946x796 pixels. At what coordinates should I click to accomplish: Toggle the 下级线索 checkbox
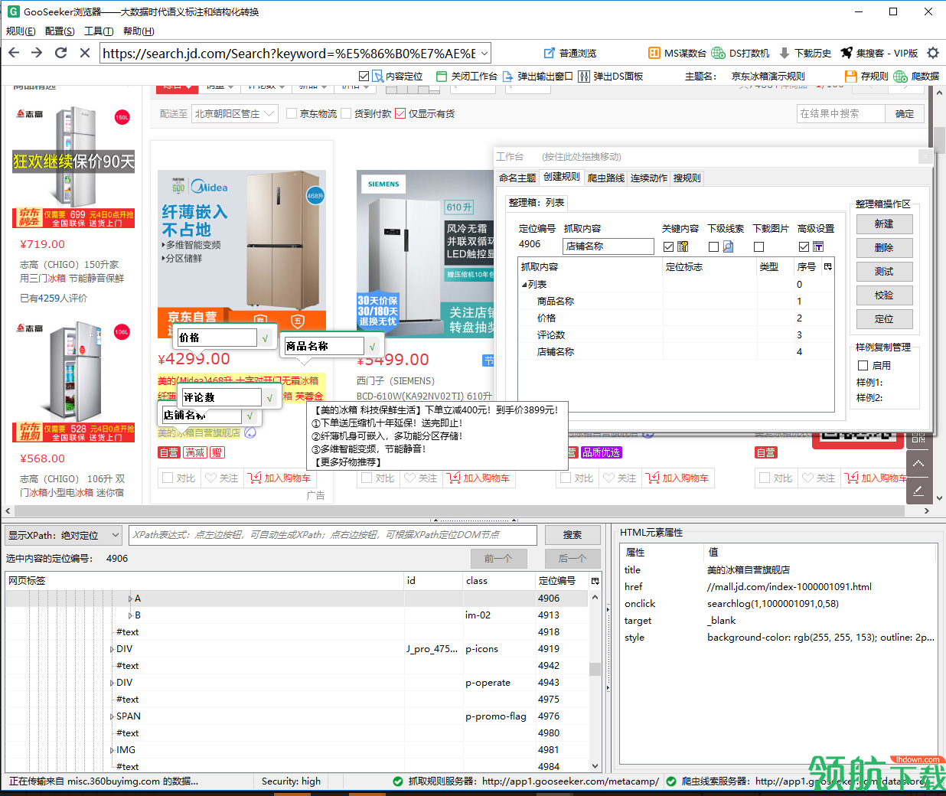tap(713, 246)
